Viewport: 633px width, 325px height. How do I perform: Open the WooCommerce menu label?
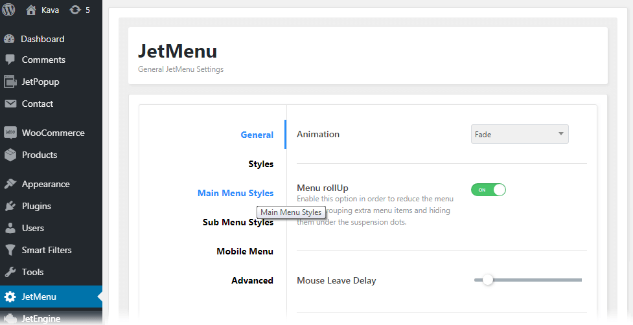point(53,133)
